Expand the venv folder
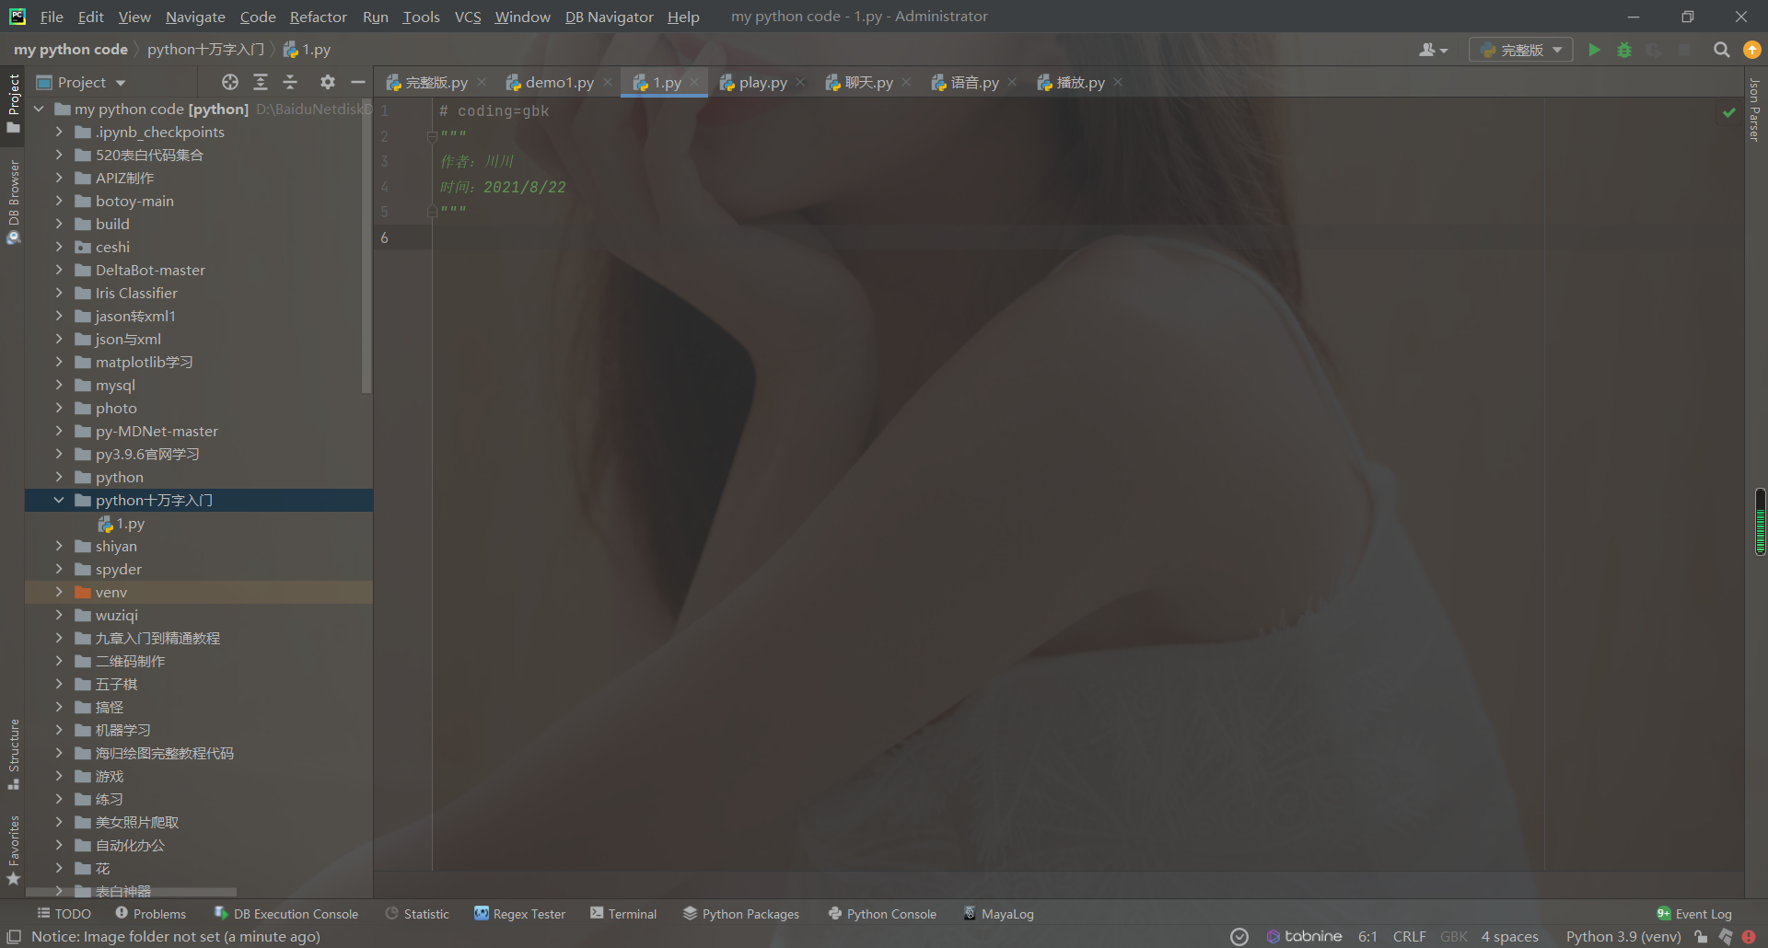 coord(59,592)
